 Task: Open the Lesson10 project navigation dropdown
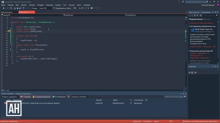tap(32, 15)
